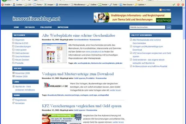Open Kommentar link under KFZ post
Screen dimensions: 186x124
(92, 110)
